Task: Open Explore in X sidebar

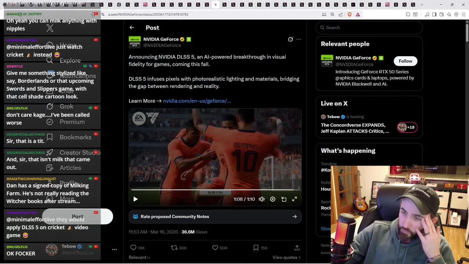Action: tap(63, 61)
